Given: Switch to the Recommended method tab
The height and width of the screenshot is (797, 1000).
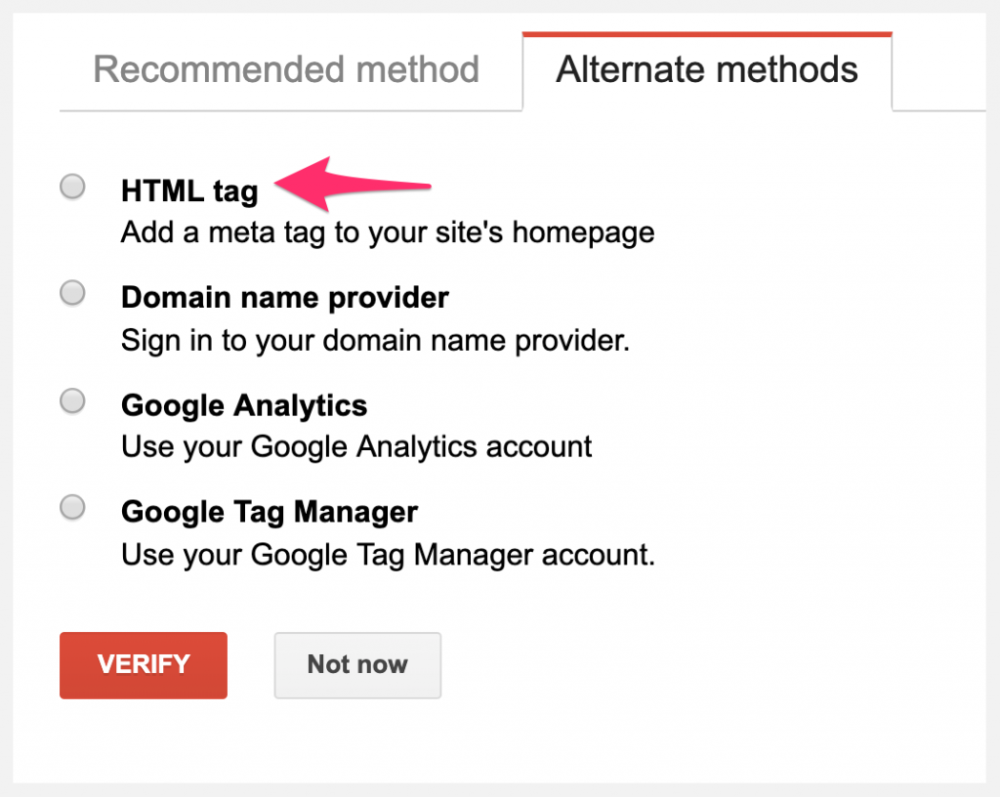Looking at the screenshot, I should 285,69.
